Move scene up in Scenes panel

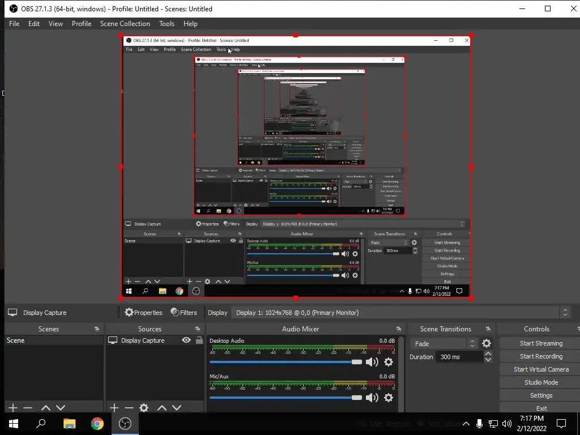click(45, 408)
